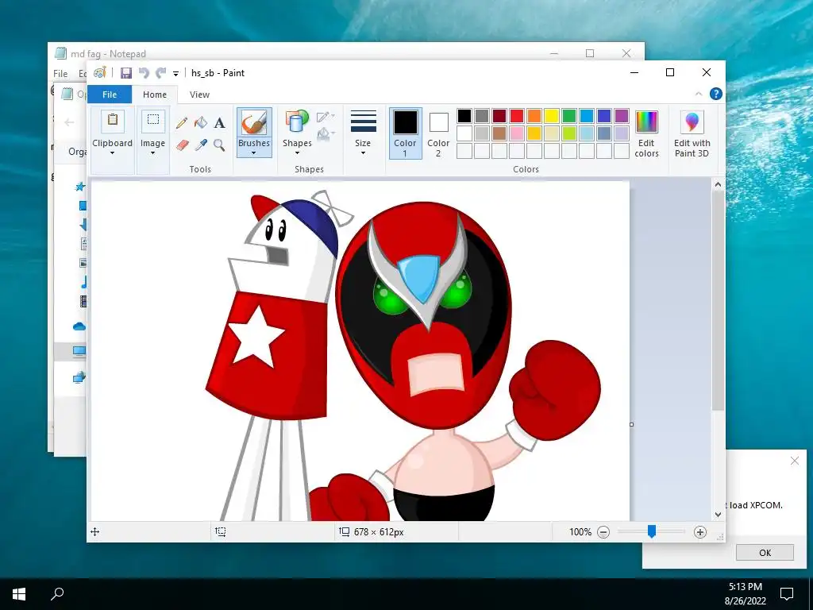Expand the Size dropdown arrow
813x610 pixels.
point(363,153)
